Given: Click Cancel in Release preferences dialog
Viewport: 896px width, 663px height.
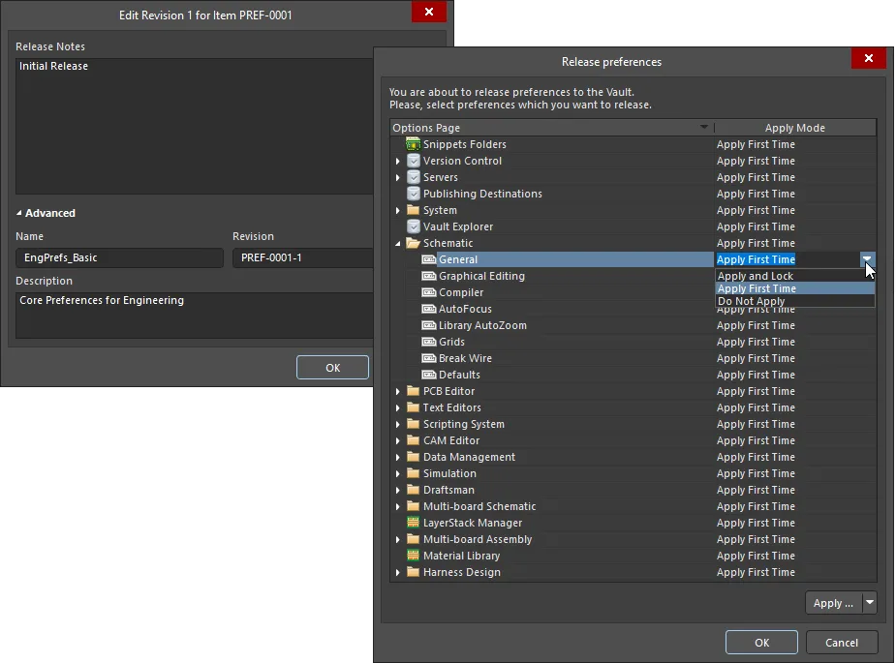Looking at the screenshot, I should click(x=842, y=643).
